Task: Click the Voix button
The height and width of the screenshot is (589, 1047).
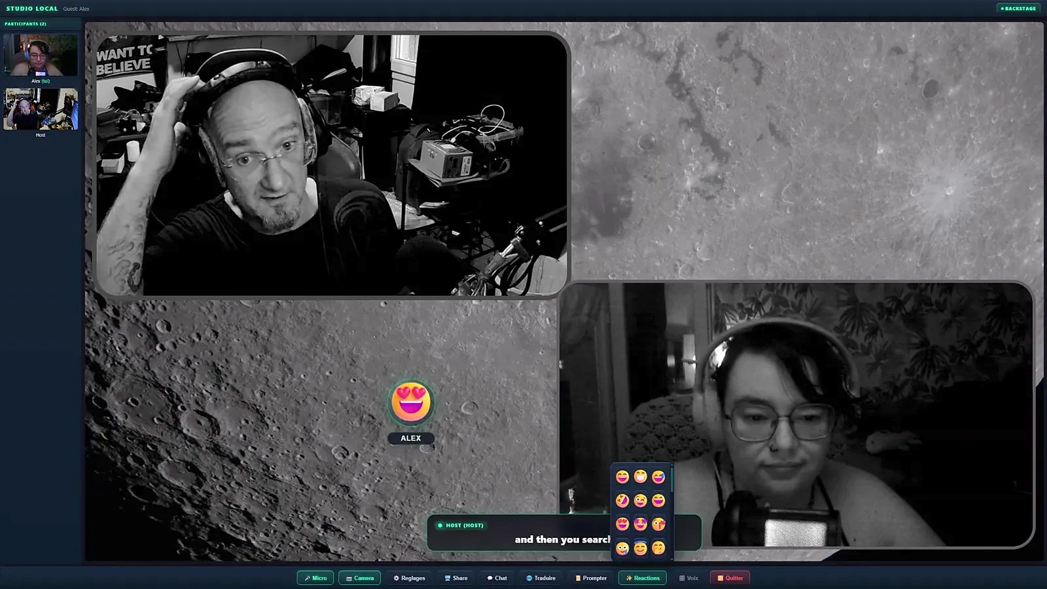Action: (689, 578)
